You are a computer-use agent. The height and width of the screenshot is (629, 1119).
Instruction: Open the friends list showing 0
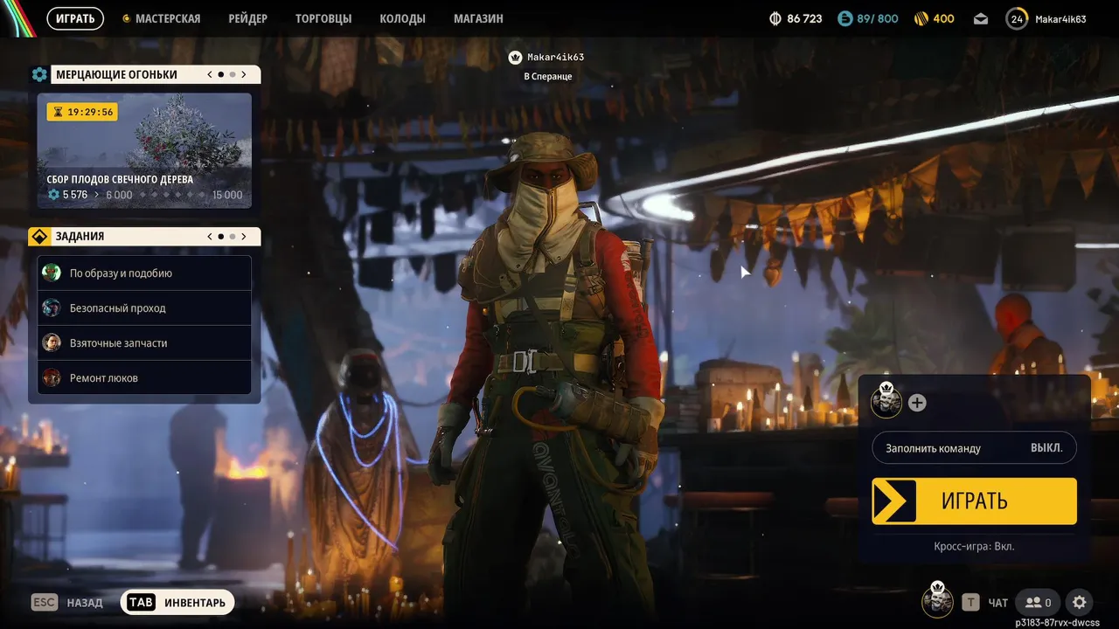point(1039,602)
